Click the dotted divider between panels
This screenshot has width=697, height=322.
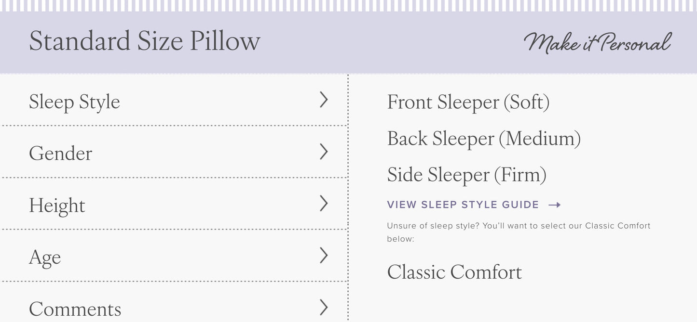point(348,193)
